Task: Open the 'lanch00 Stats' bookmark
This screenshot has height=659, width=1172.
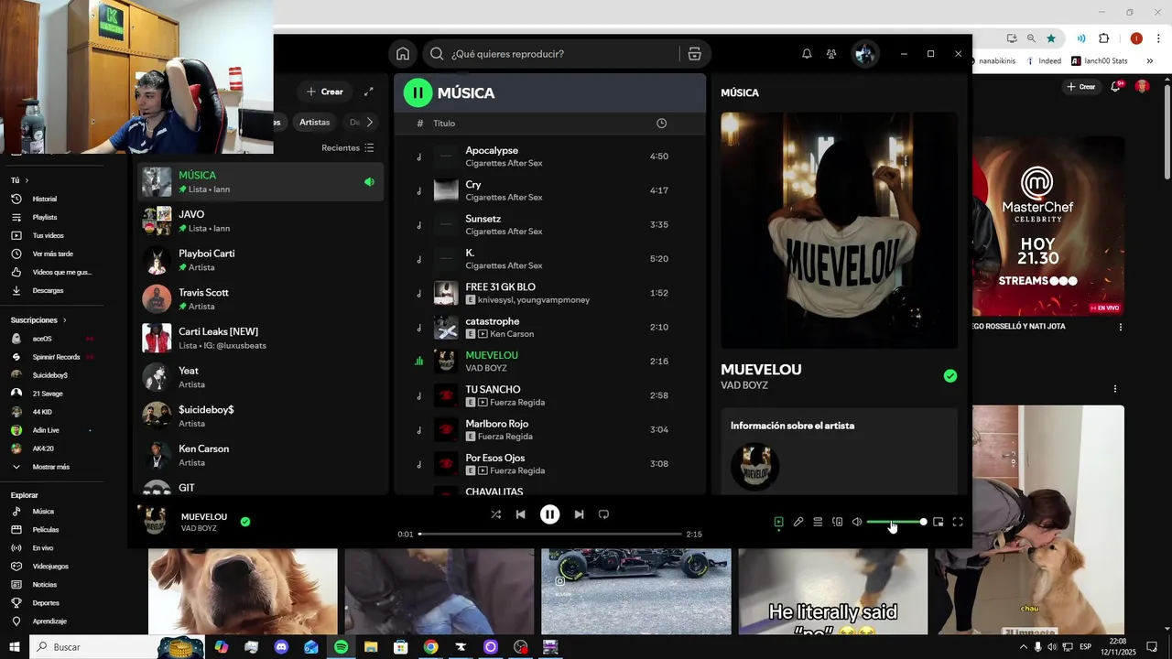Action: [1100, 61]
